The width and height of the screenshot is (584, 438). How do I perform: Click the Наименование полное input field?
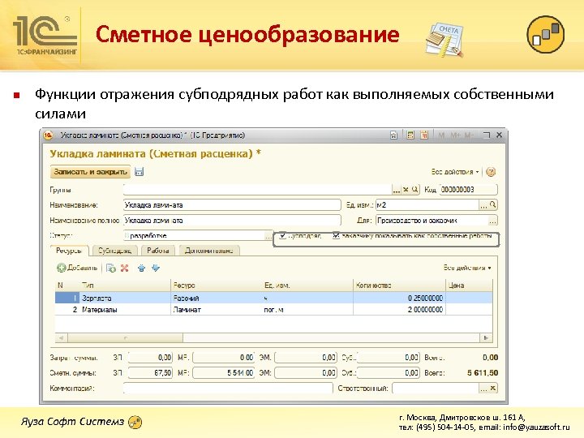click(232, 221)
